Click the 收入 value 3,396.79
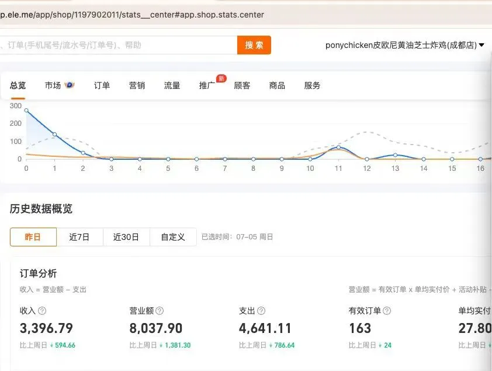 coord(46,328)
